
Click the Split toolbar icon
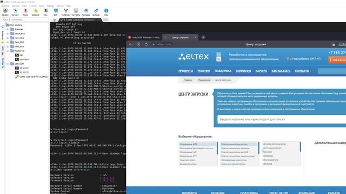pyautogui.click(x=56, y=12)
